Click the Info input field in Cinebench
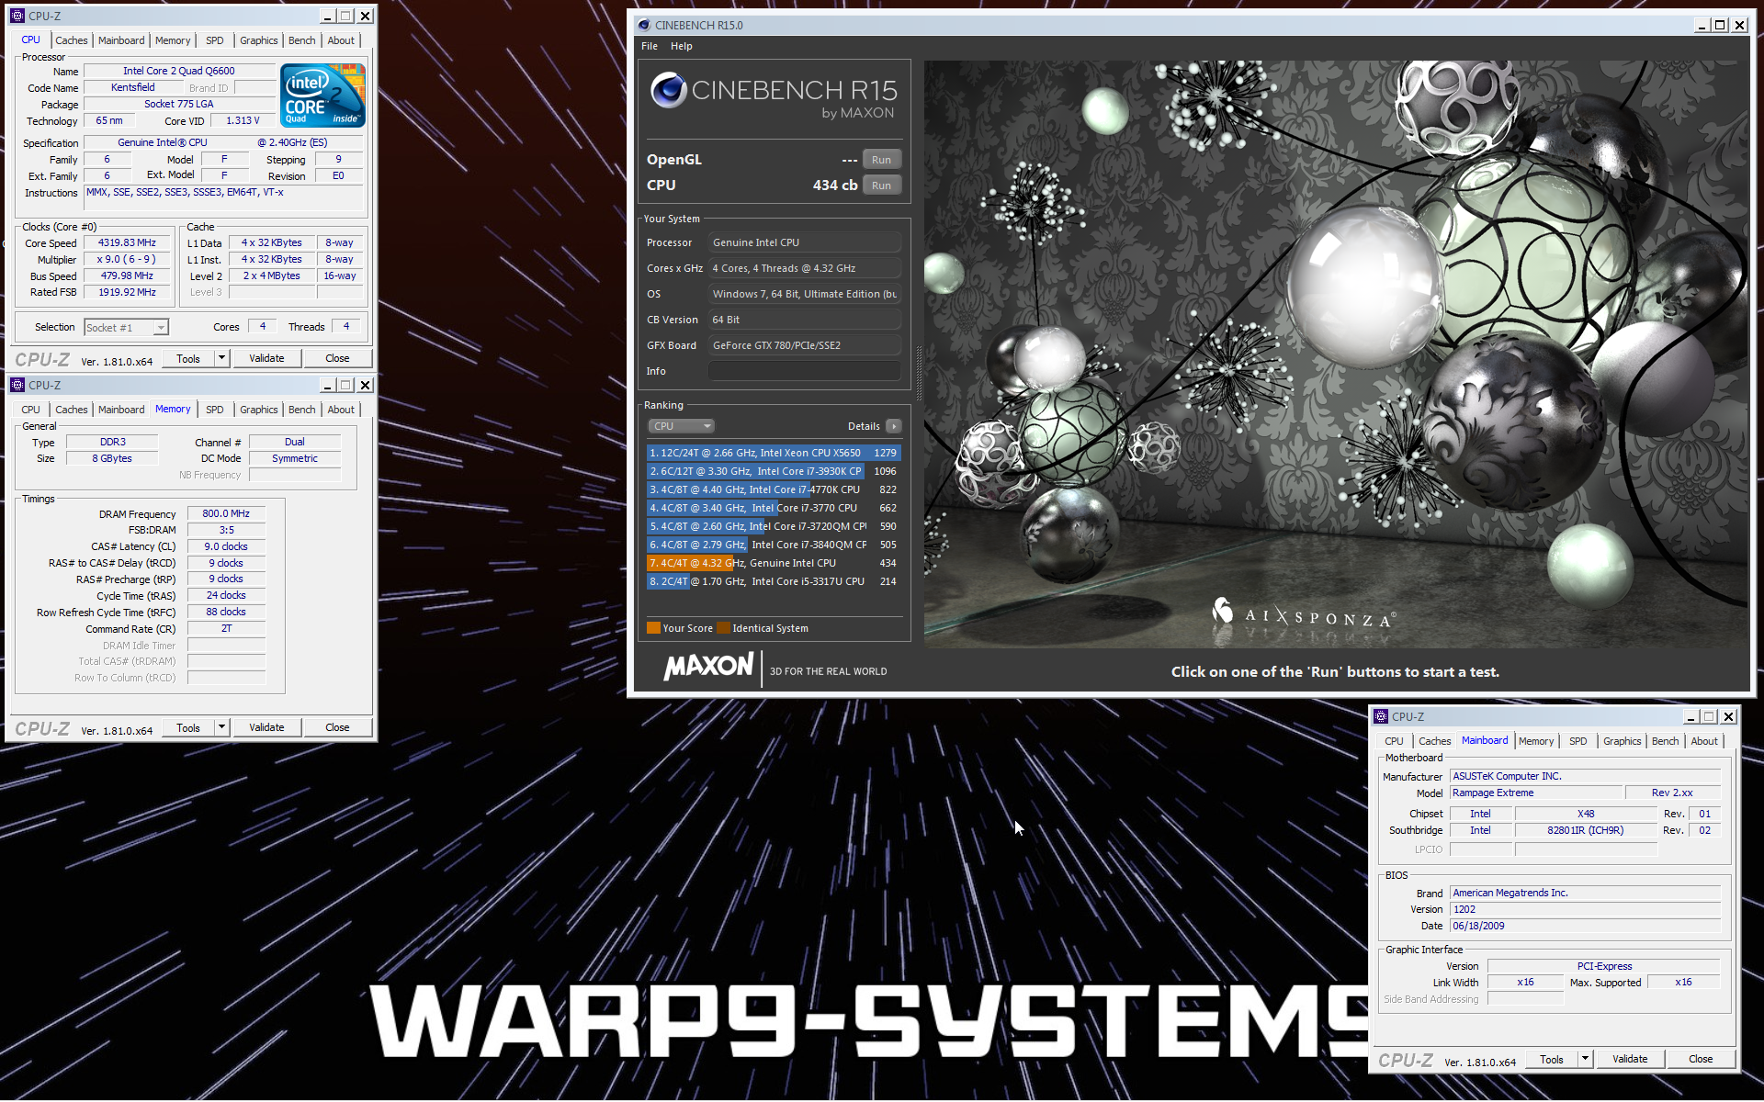Viewport: 1764px width, 1102px height. (x=804, y=371)
